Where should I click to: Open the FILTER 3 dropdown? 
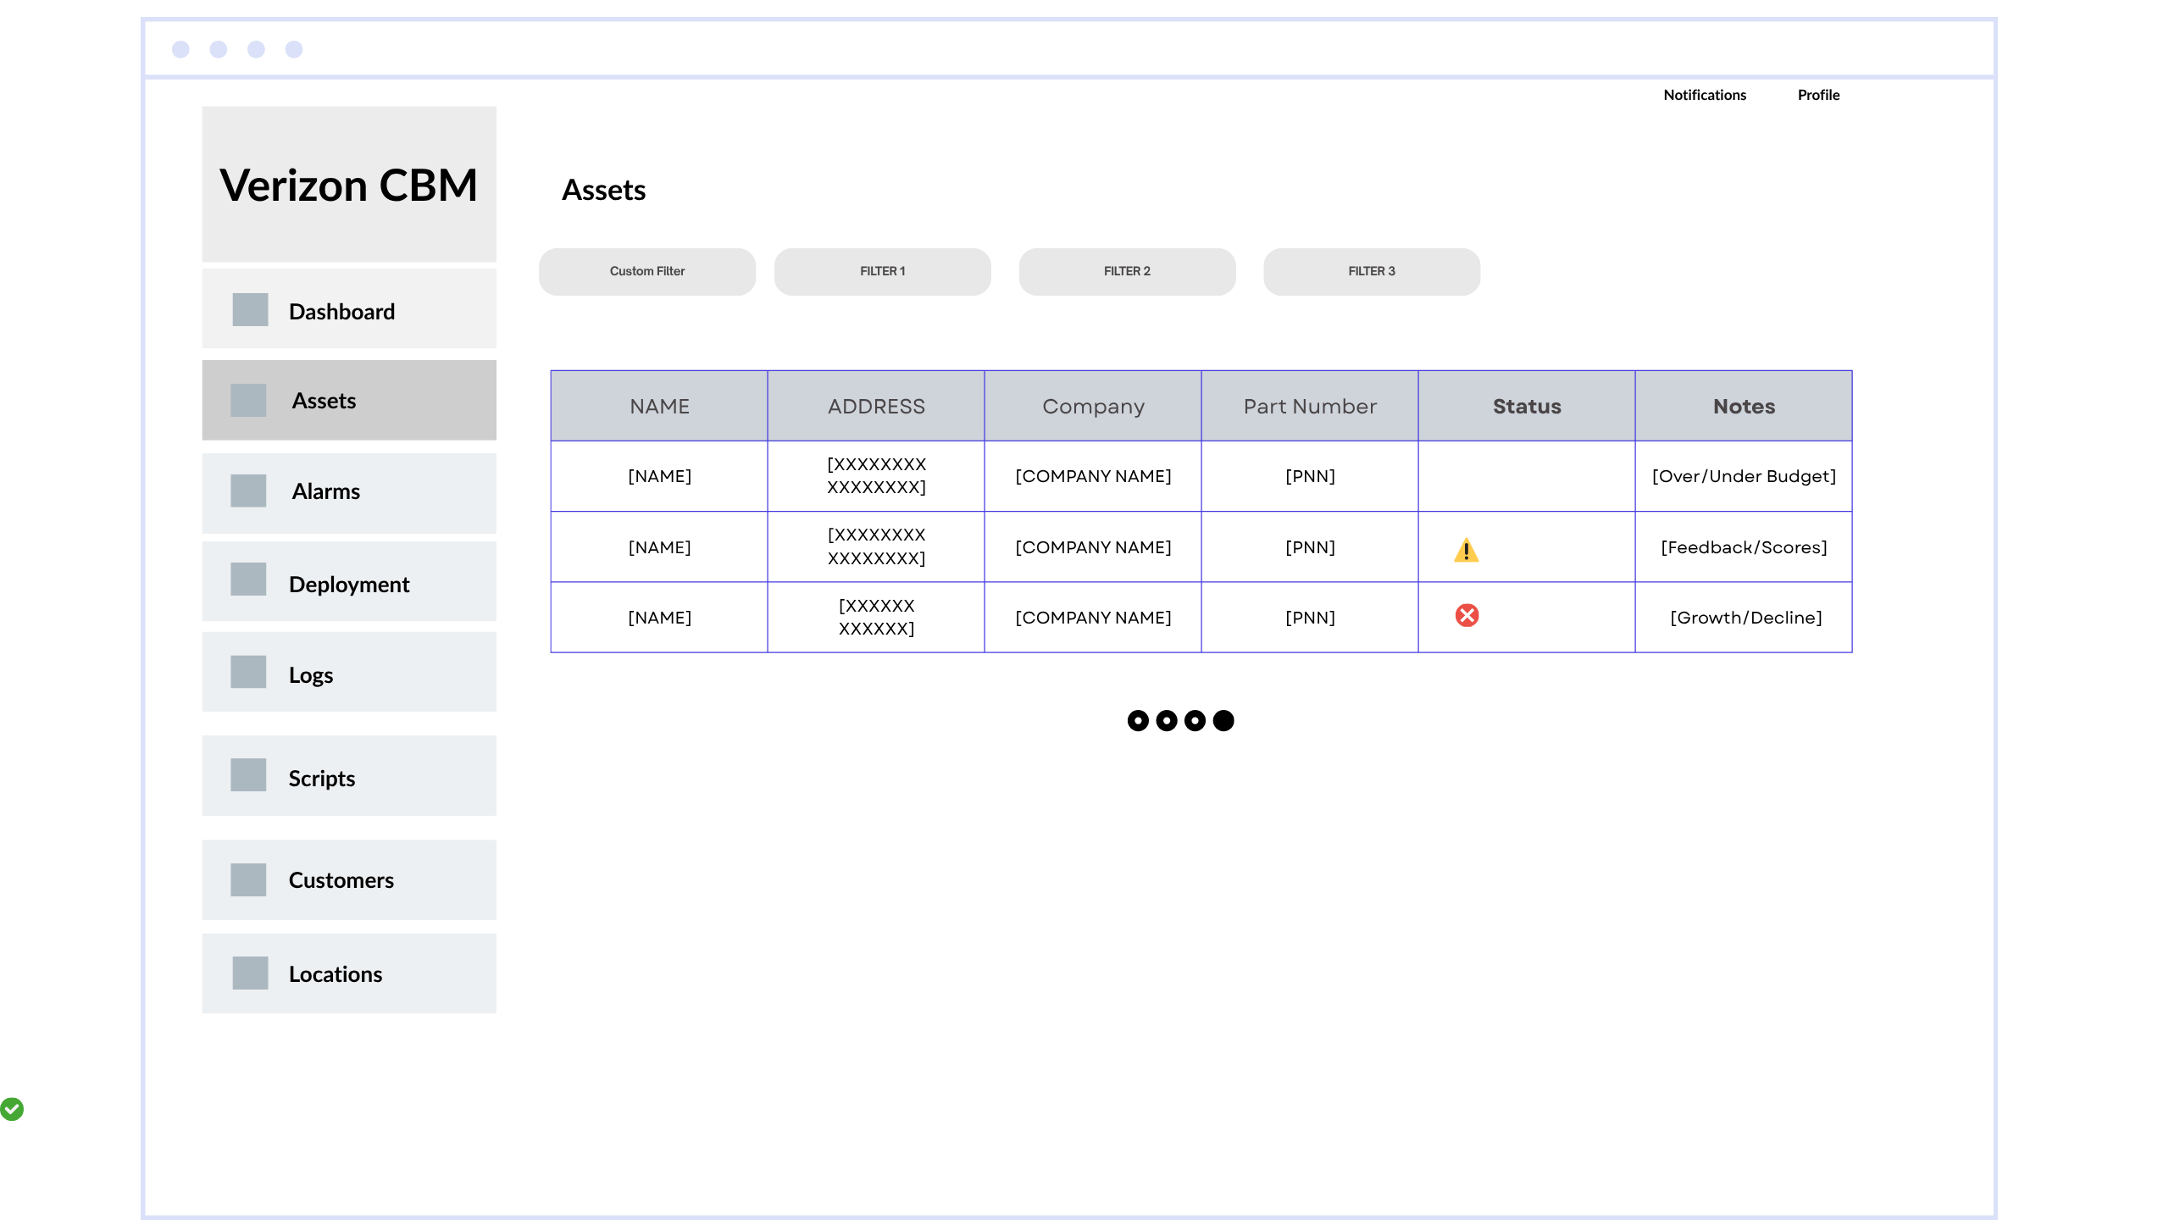1371,272
